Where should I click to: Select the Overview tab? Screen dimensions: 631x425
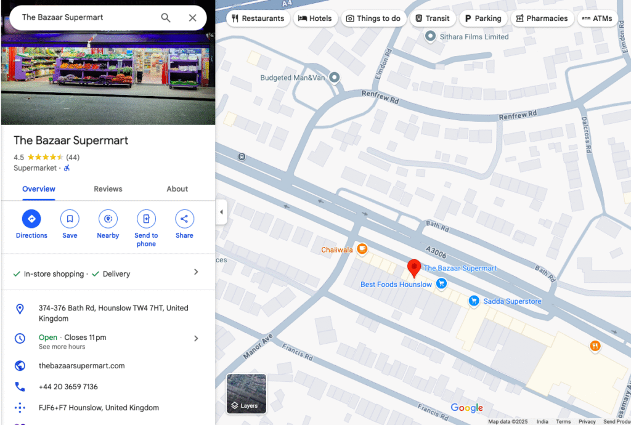39,189
